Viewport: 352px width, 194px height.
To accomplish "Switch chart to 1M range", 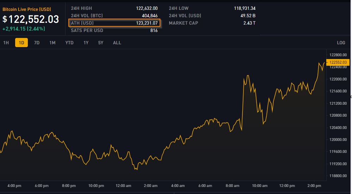I will [x=52, y=43].
